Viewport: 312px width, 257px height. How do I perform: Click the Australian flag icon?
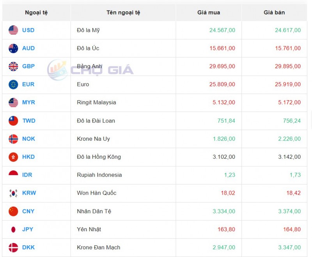click(13, 48)
